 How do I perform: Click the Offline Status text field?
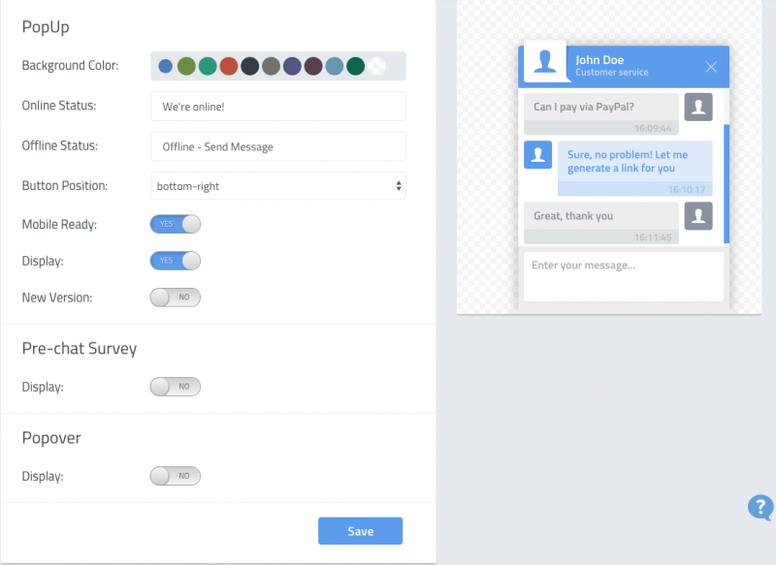(277, 146)
